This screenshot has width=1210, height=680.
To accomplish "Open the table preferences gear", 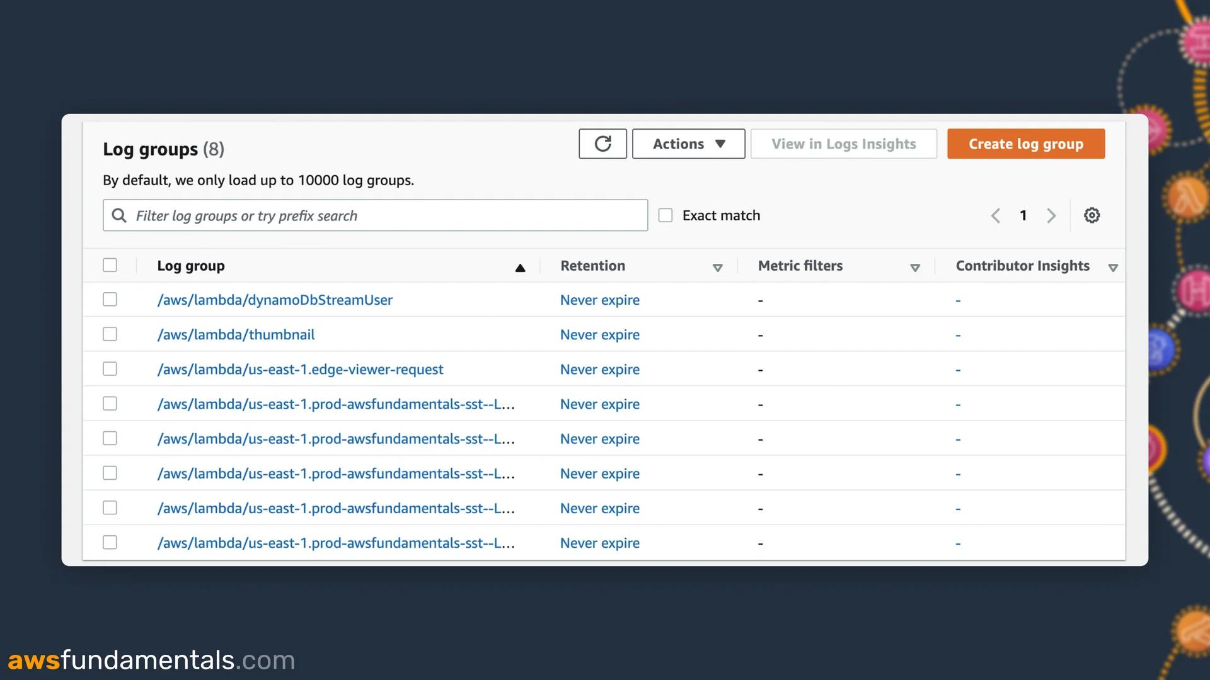I will [x=1092, y=215].
